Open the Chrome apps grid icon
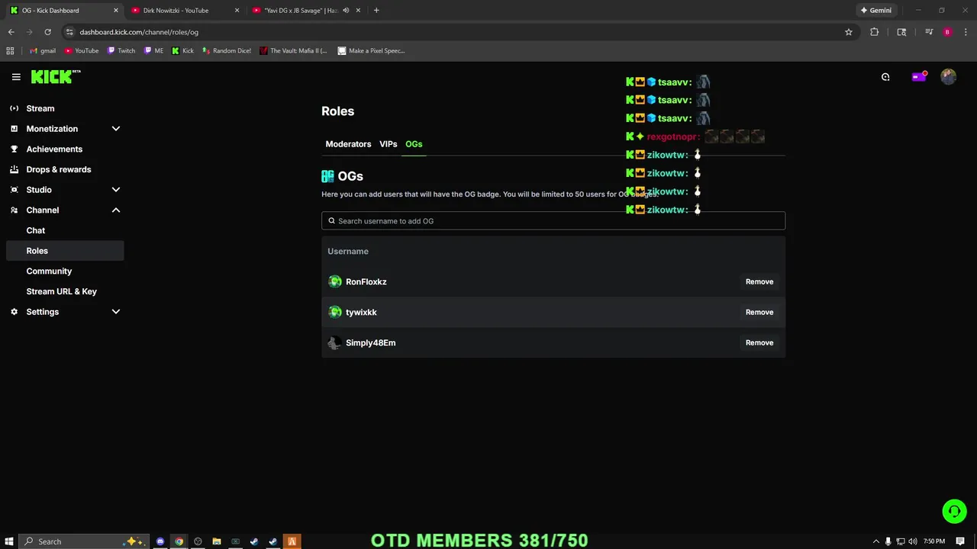 click(x=10, y=51)
